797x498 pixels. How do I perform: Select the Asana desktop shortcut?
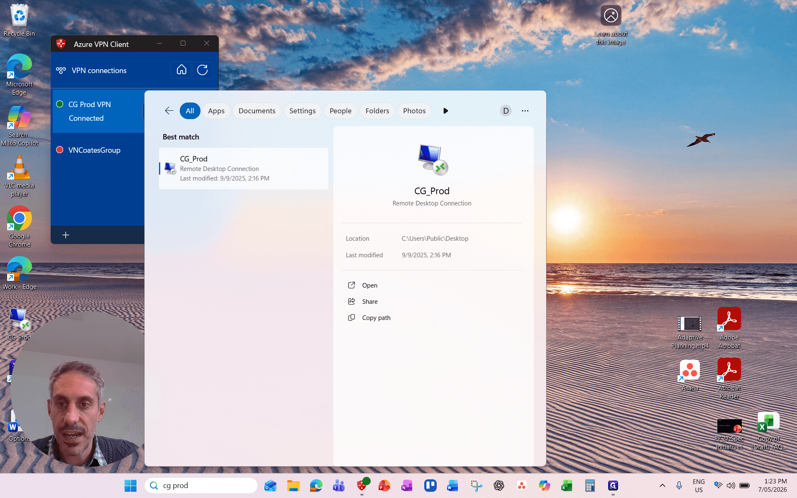[x=689, y=376]
